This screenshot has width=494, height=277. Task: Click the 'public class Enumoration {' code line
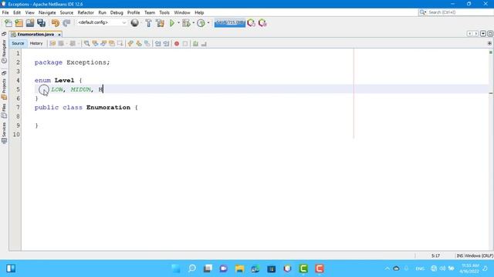(x=86, y=108)
